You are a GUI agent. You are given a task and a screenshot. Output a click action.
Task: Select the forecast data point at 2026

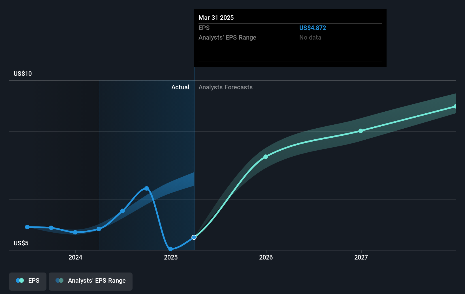click(x=266, y=157)
